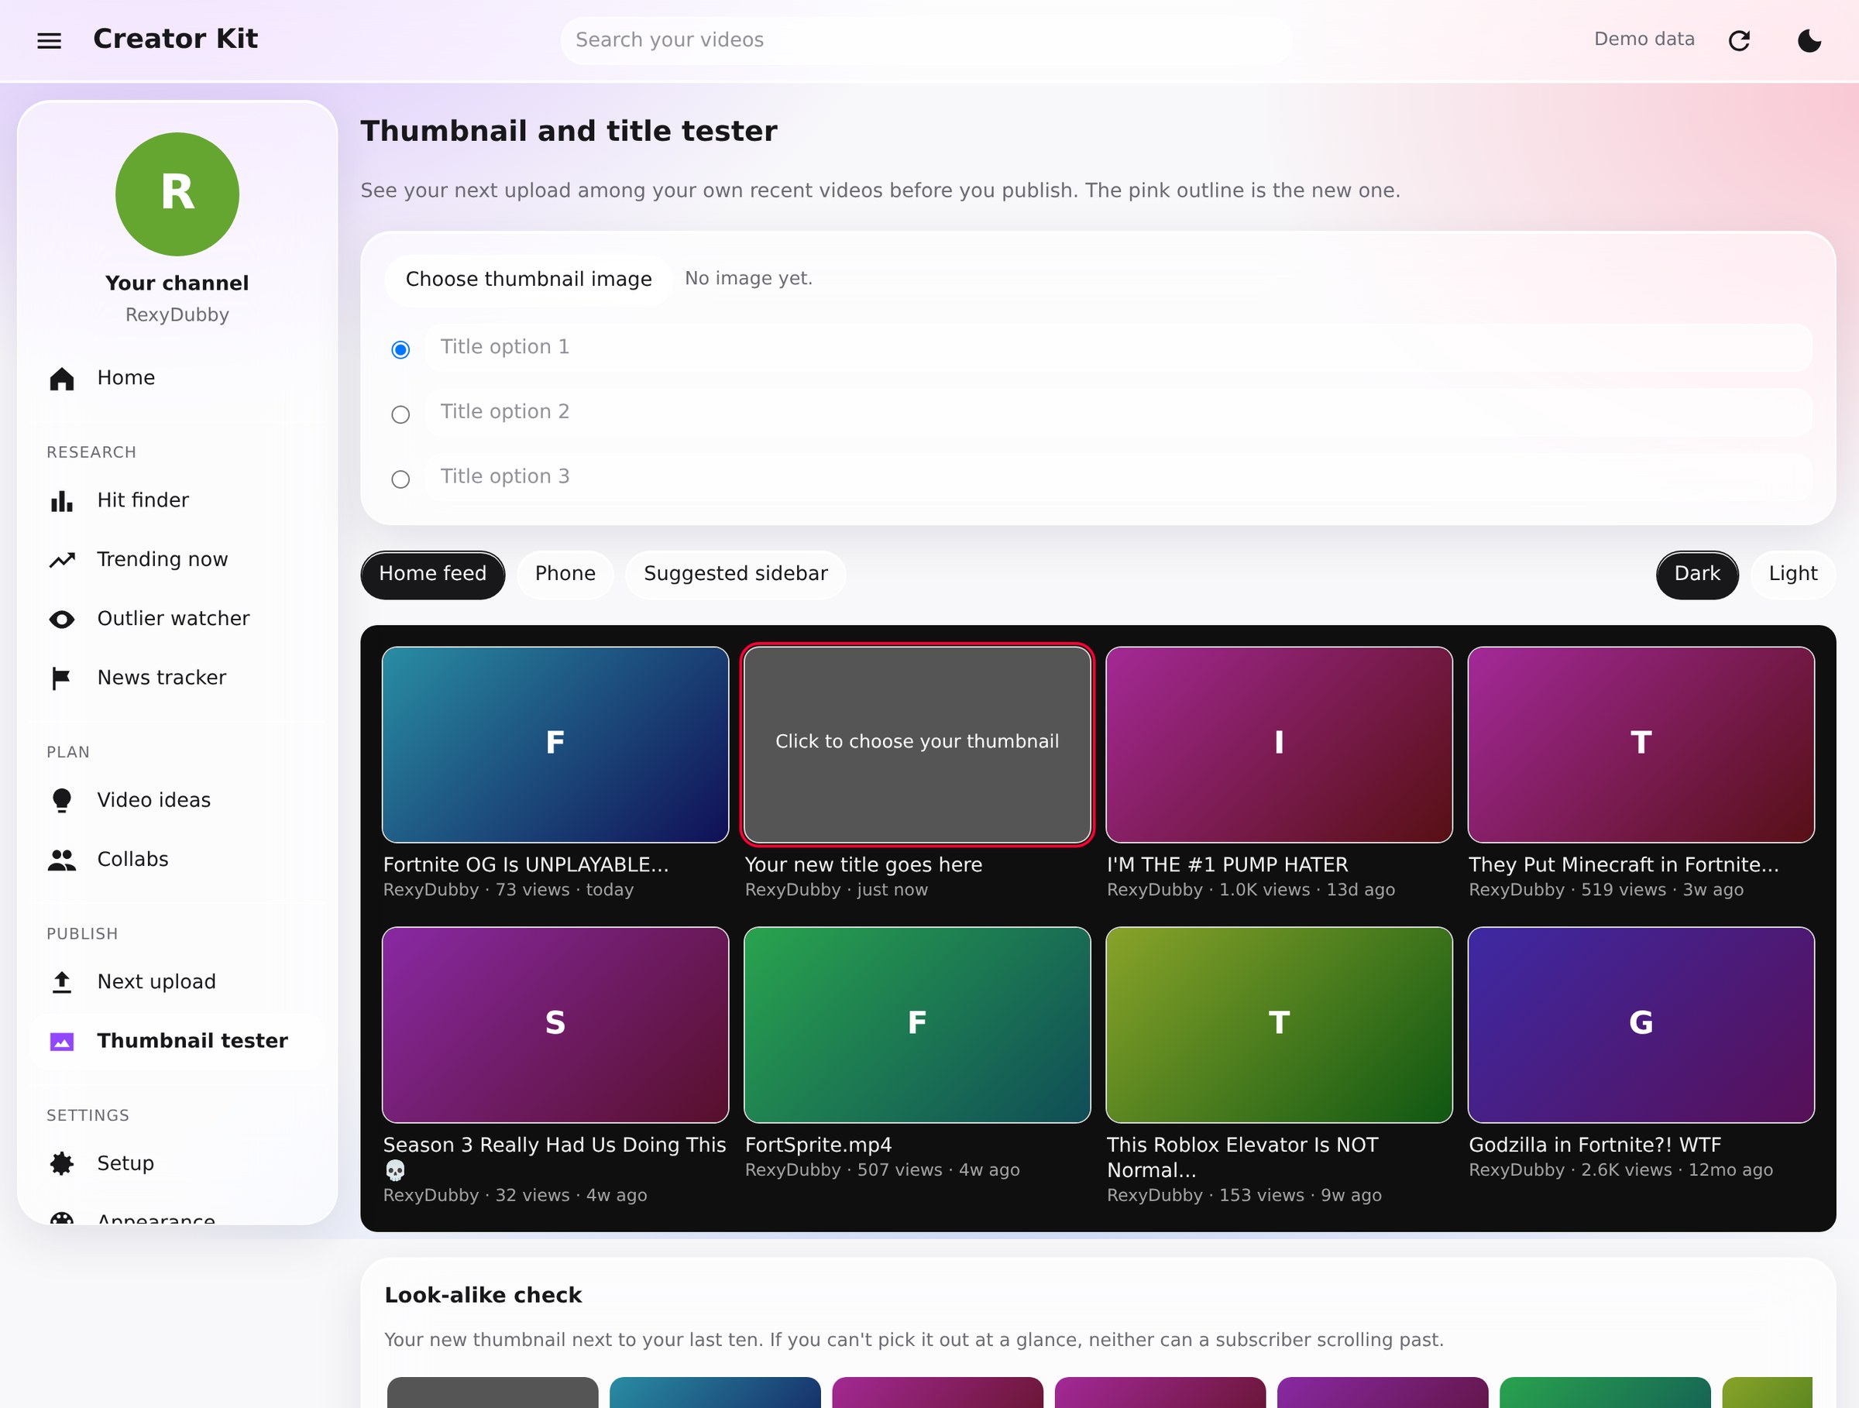Select the Title option 1 radio button
1859x1408 pixels.
[401, 349]
